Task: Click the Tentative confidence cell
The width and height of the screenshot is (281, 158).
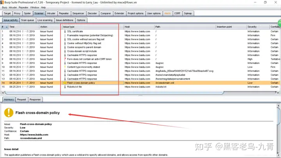Action: (275, 59)
